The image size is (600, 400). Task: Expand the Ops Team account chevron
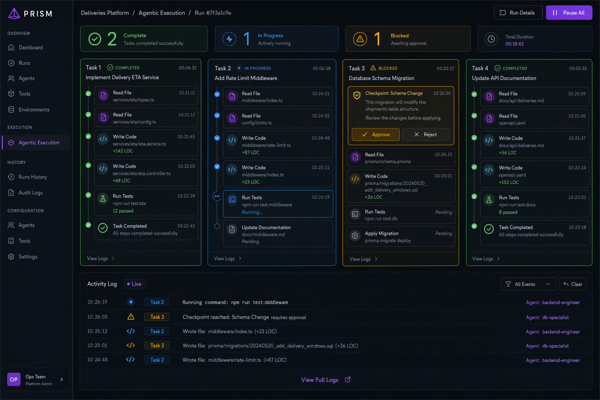[x=62, y=379]
